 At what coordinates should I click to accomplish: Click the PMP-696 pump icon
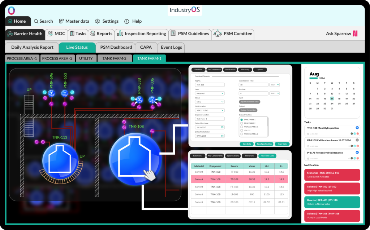click(x=51, y=93)
